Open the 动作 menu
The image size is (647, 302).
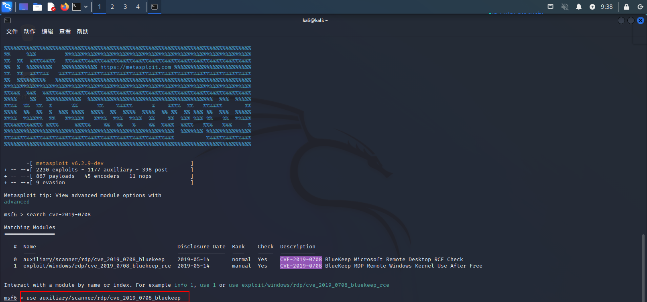tap(30, 32)
